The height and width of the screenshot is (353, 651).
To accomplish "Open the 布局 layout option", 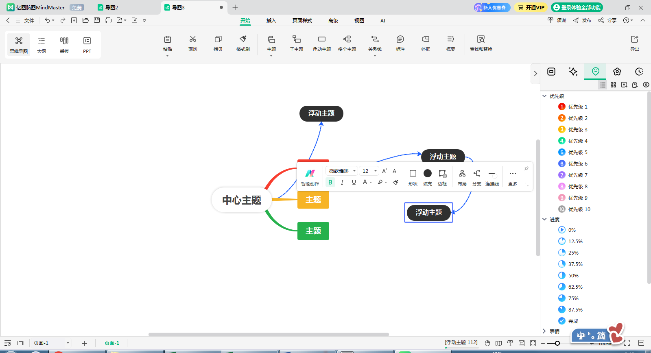I will [462, 177].
